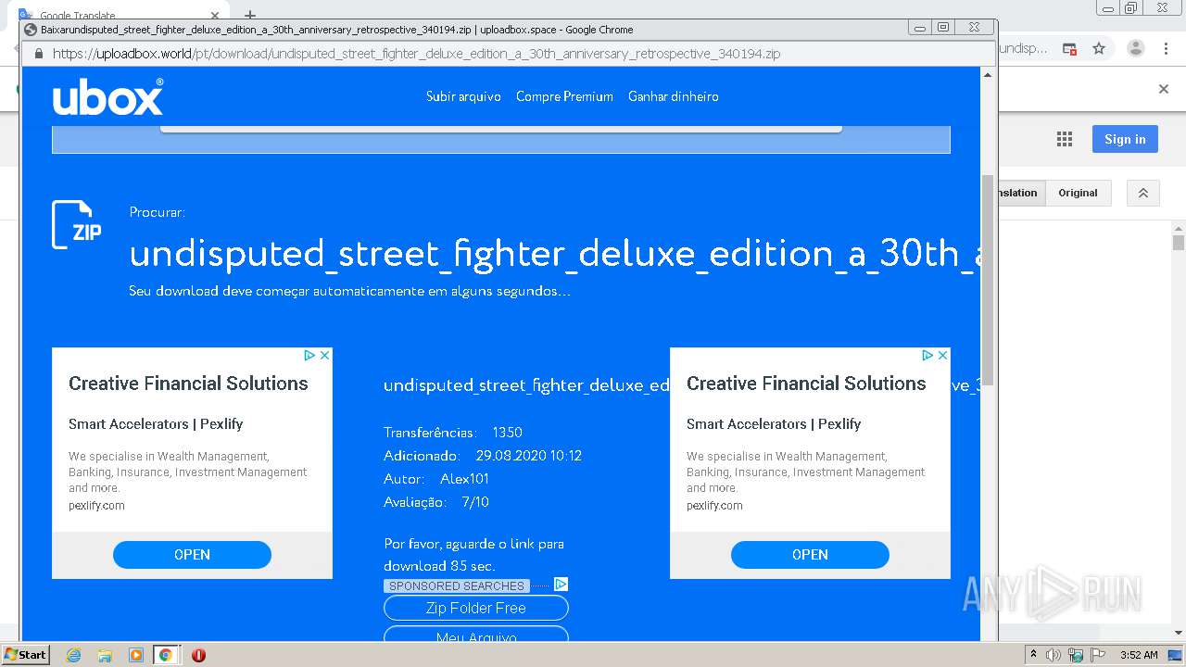Open the Compre Premium link

(x=564, y=96)
